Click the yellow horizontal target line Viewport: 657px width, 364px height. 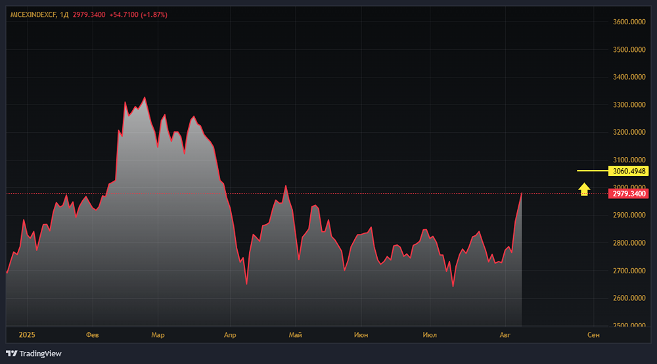(591, 171)
